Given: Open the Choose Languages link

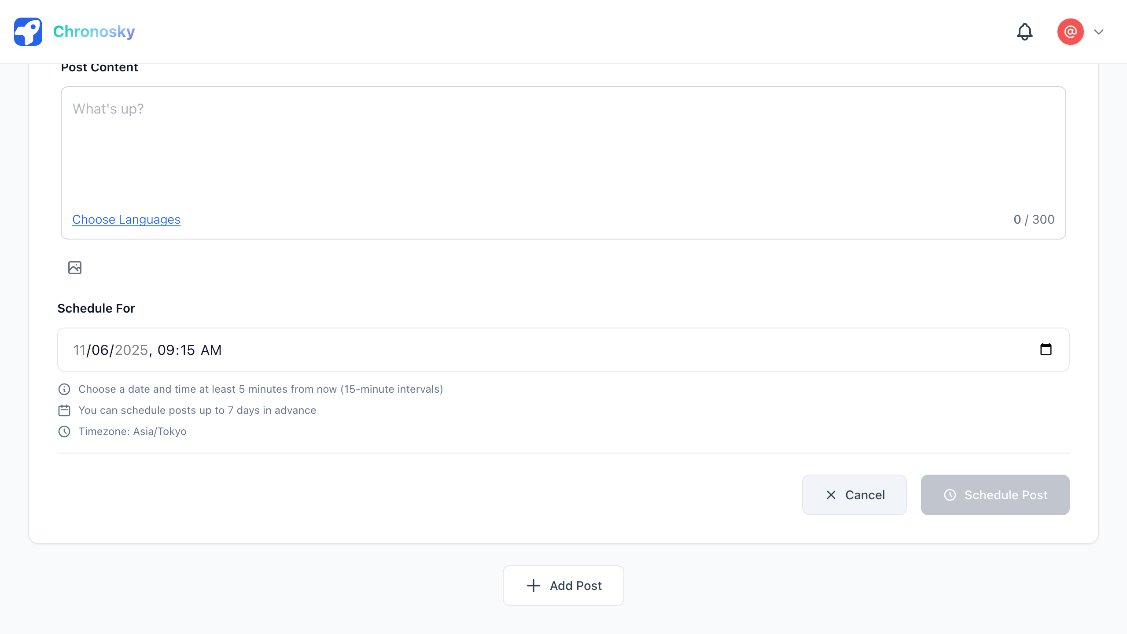Looking at the screenshot, I should [x=126, y=219].
